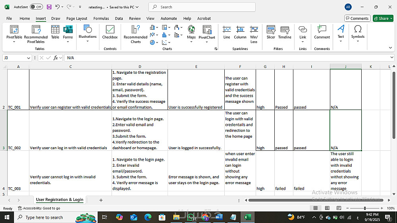
Task: Insert function using the fx button
Action: pyautogui.click(x=56, y=58)
